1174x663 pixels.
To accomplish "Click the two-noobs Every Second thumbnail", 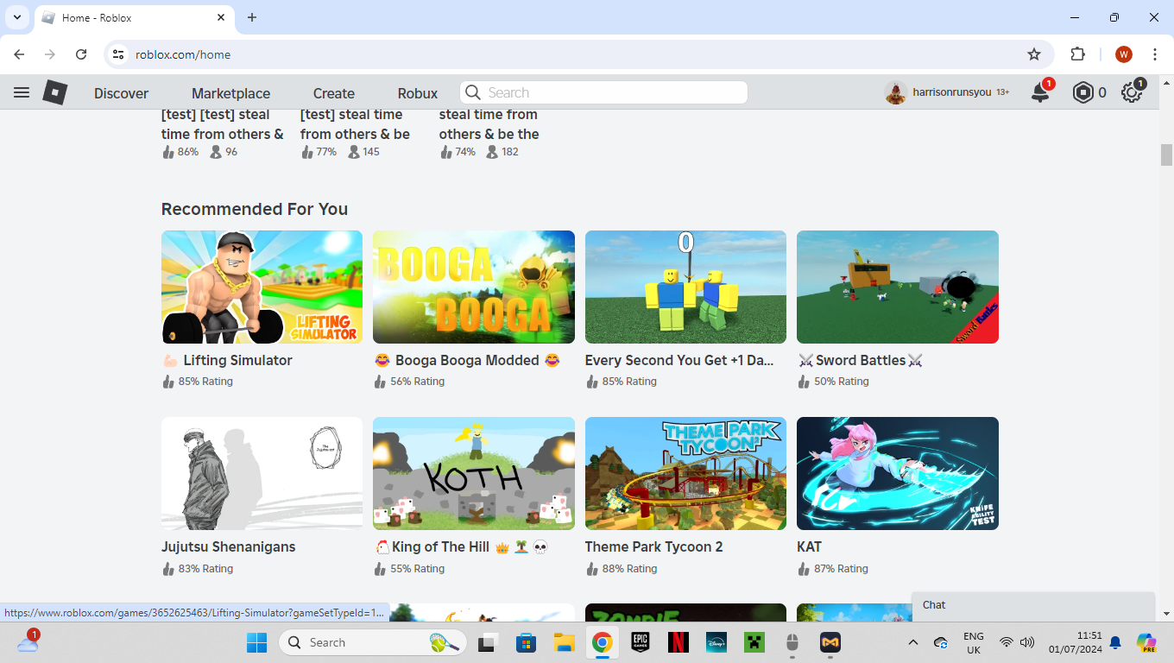I will 685,287.
